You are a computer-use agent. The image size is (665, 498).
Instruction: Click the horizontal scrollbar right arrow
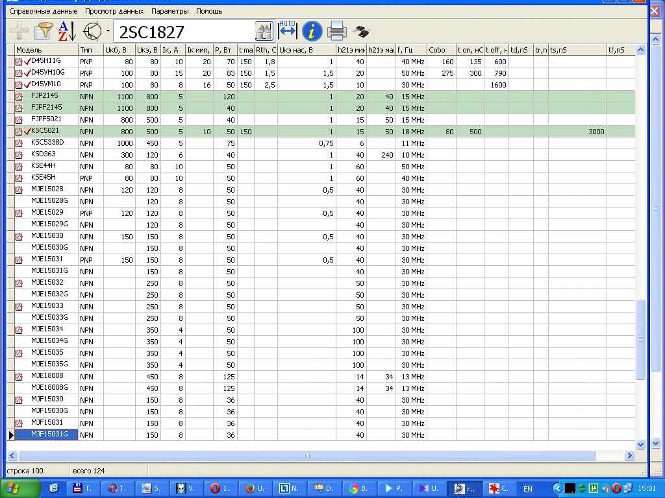click(630, 456)
